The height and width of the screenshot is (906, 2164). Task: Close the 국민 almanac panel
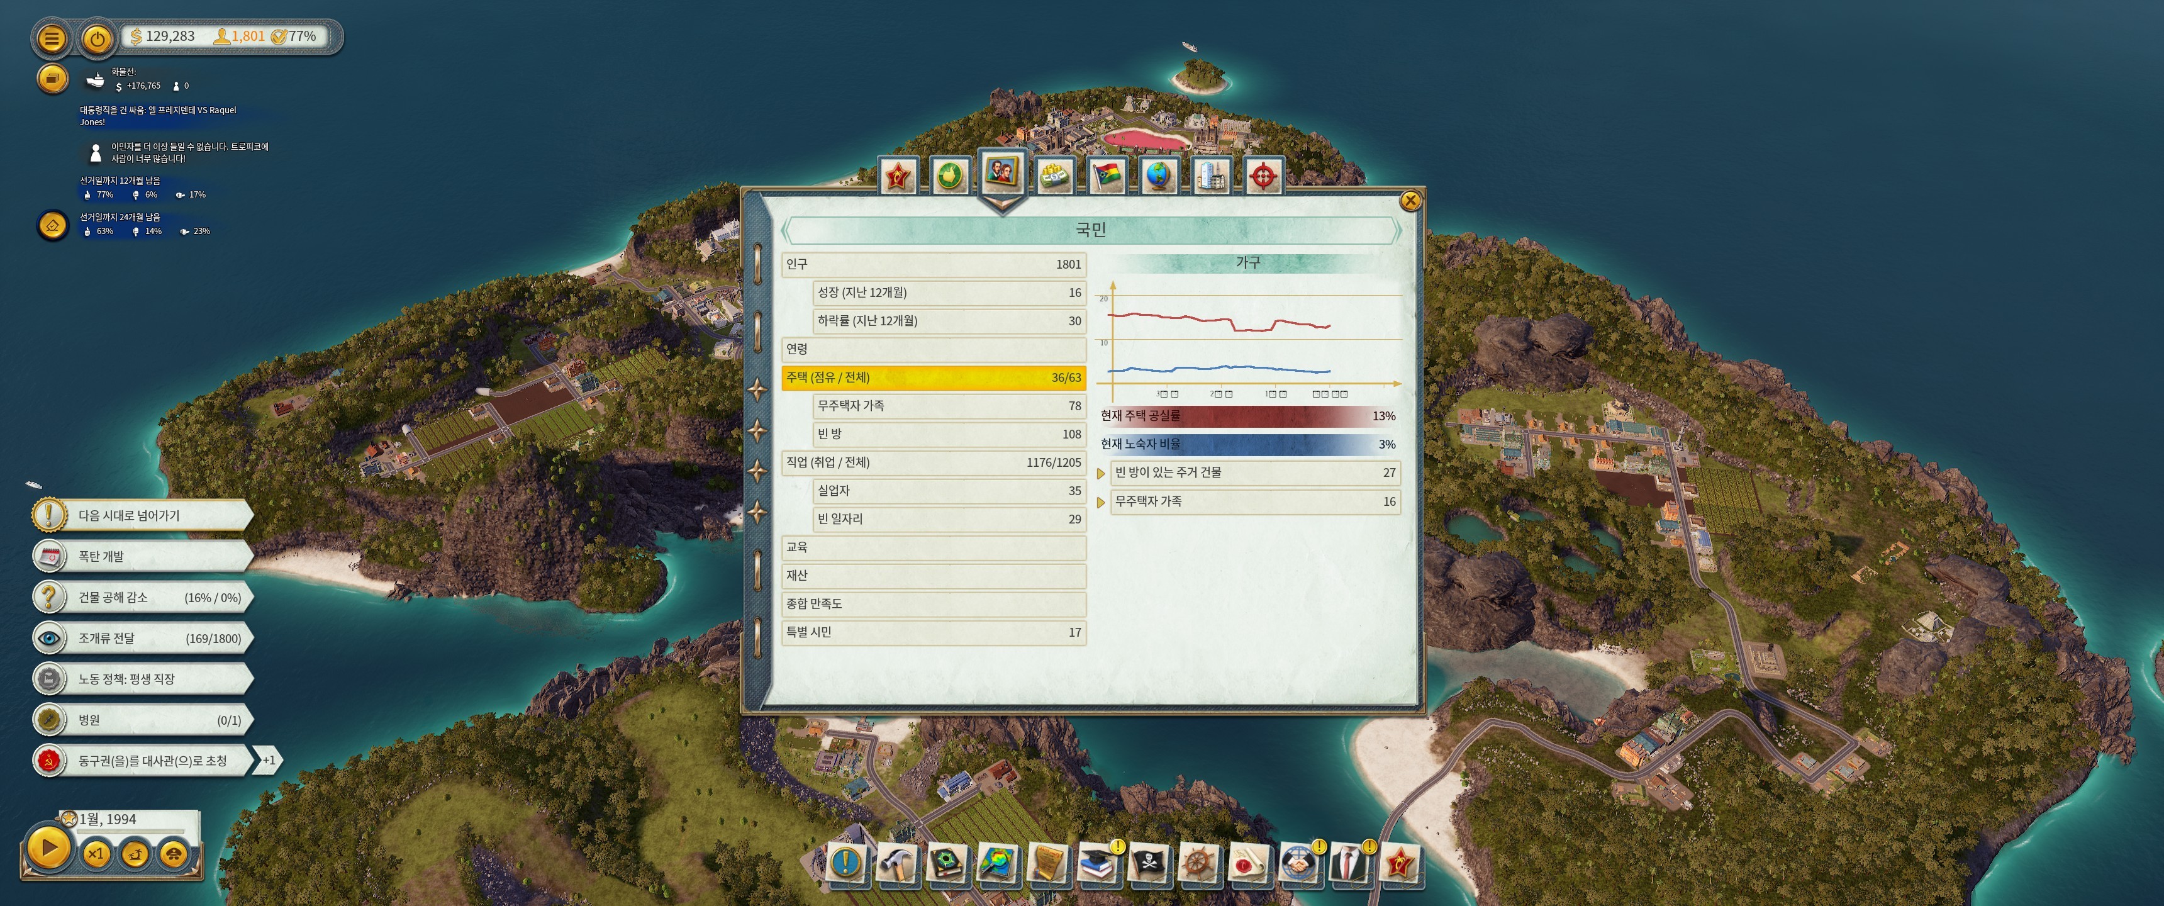tap(1410, 200)
